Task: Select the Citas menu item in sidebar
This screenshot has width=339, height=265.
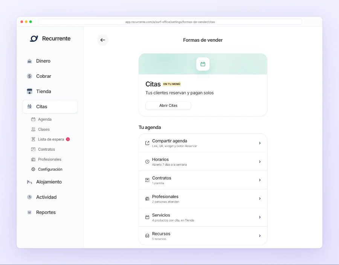Action: tap(50, 107)
